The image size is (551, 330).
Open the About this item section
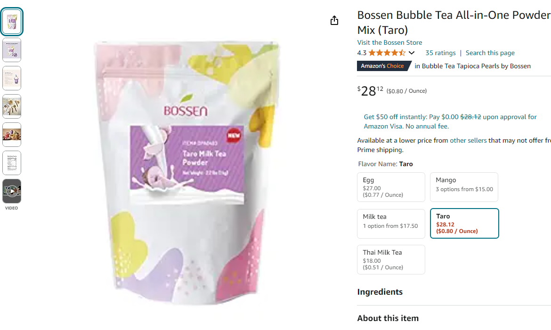[388, 318]
